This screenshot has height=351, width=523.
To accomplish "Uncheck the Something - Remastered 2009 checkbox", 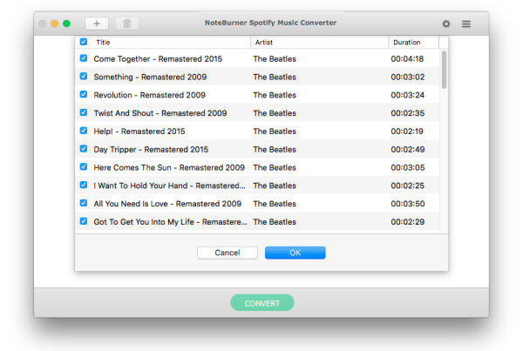I will pyautogui.click(x=84, y=77).
